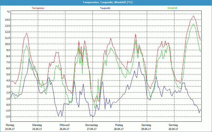This screenshot has width=212, height=132.
Task: Click the -1,0 y-axis value
Action: tap(8, 111)
